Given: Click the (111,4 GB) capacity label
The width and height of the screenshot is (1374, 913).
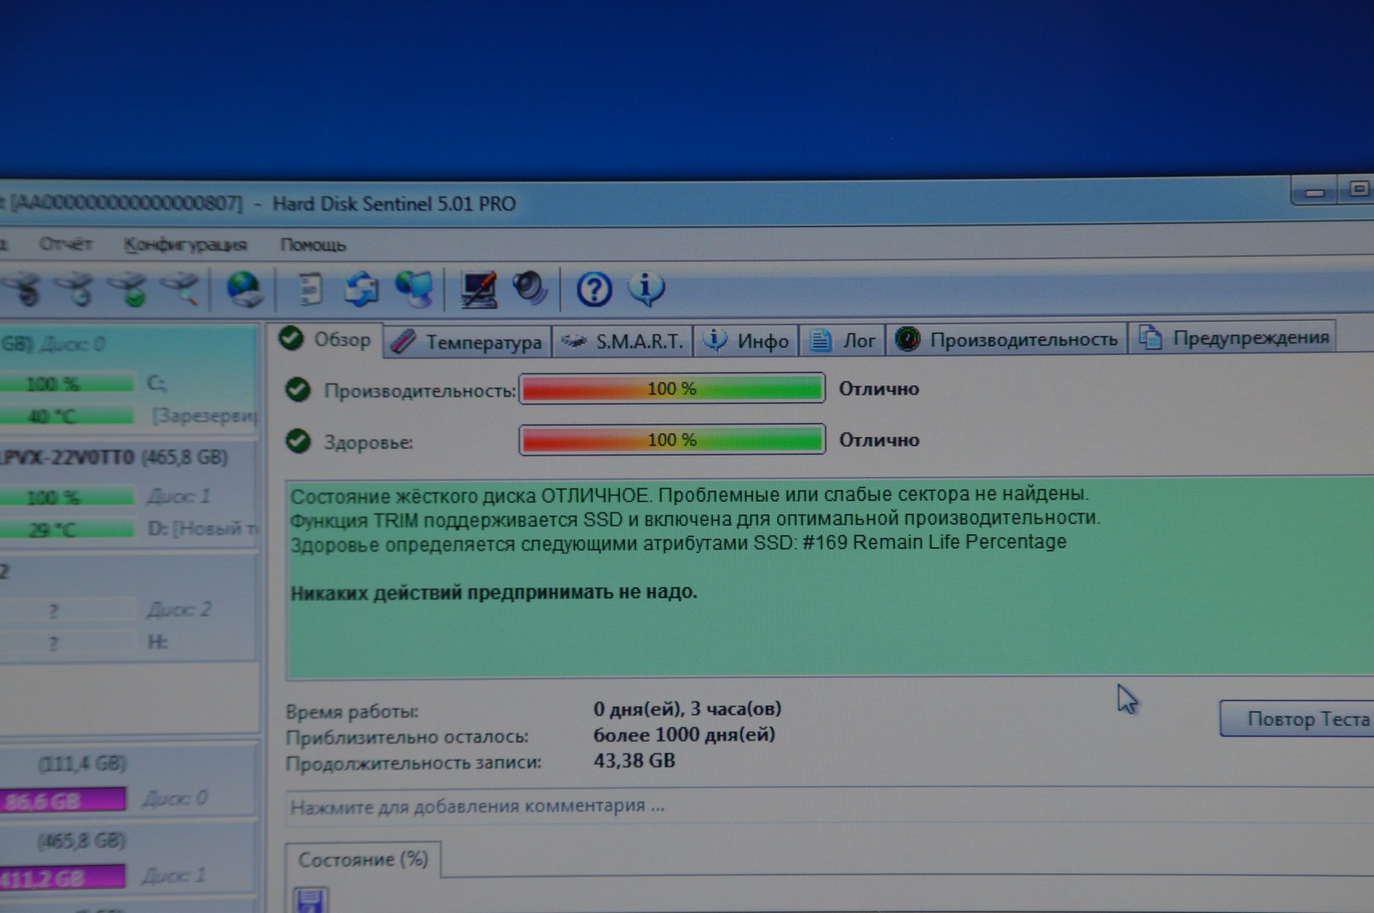Looking at the screenshot, I should tap(83, 764).
